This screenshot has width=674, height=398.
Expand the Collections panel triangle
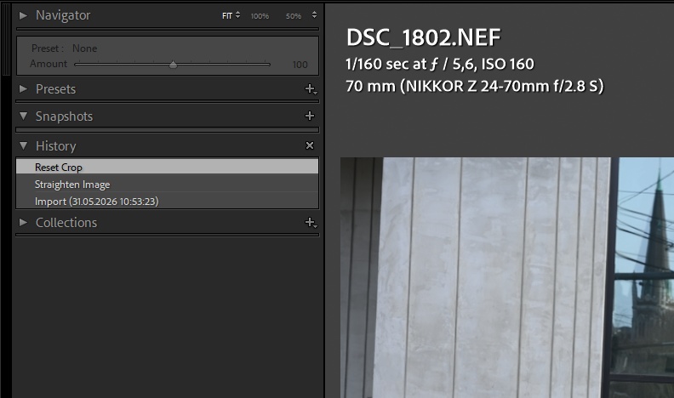[23, 223]
